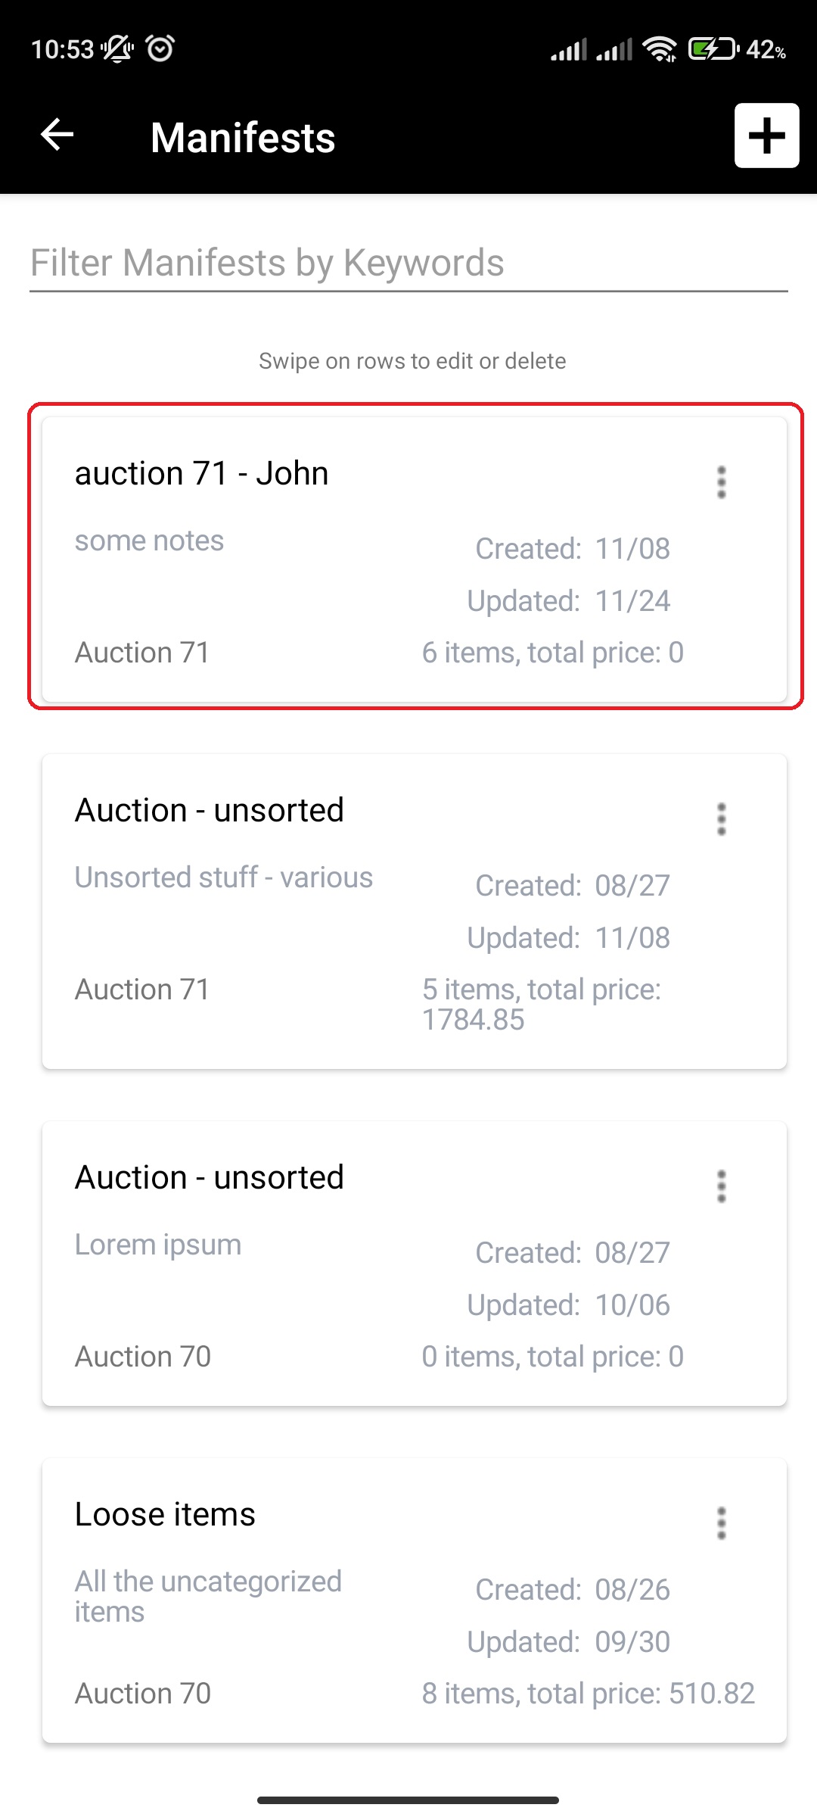
Task: Open Auction - unsorted manifest priced 1784.85
Action: (x=415, y=912)
